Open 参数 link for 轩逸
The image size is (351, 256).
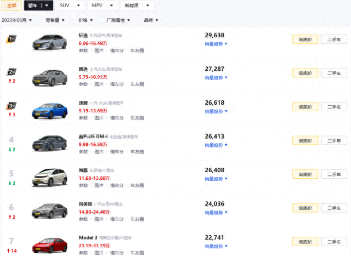83,50
